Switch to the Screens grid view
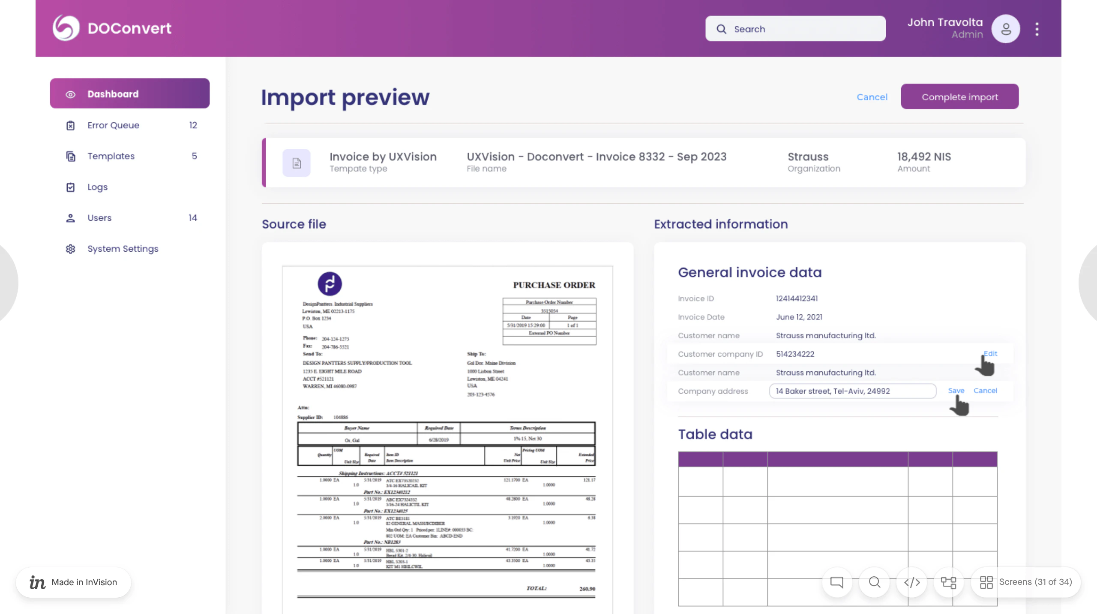 (x=987, y=582)
